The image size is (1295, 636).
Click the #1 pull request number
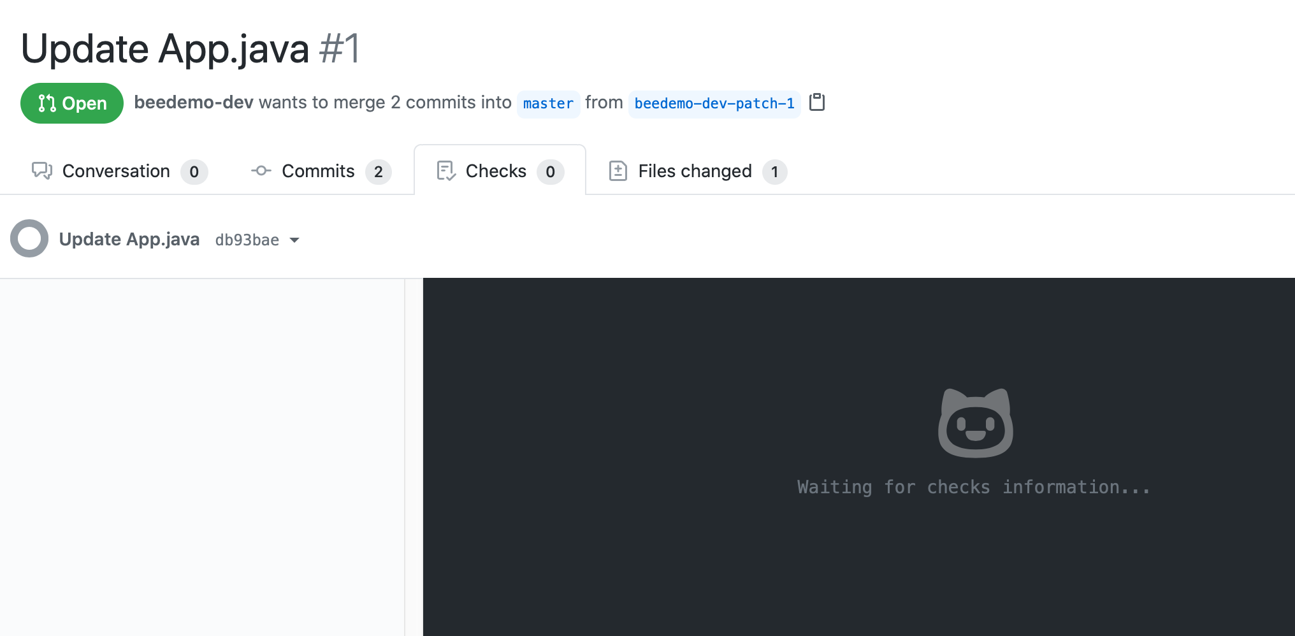coord(340,49)
